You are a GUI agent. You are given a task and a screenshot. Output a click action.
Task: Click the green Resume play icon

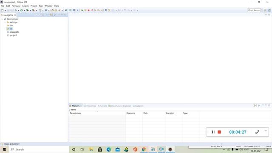pyautogui.click(x=82, y=10)
